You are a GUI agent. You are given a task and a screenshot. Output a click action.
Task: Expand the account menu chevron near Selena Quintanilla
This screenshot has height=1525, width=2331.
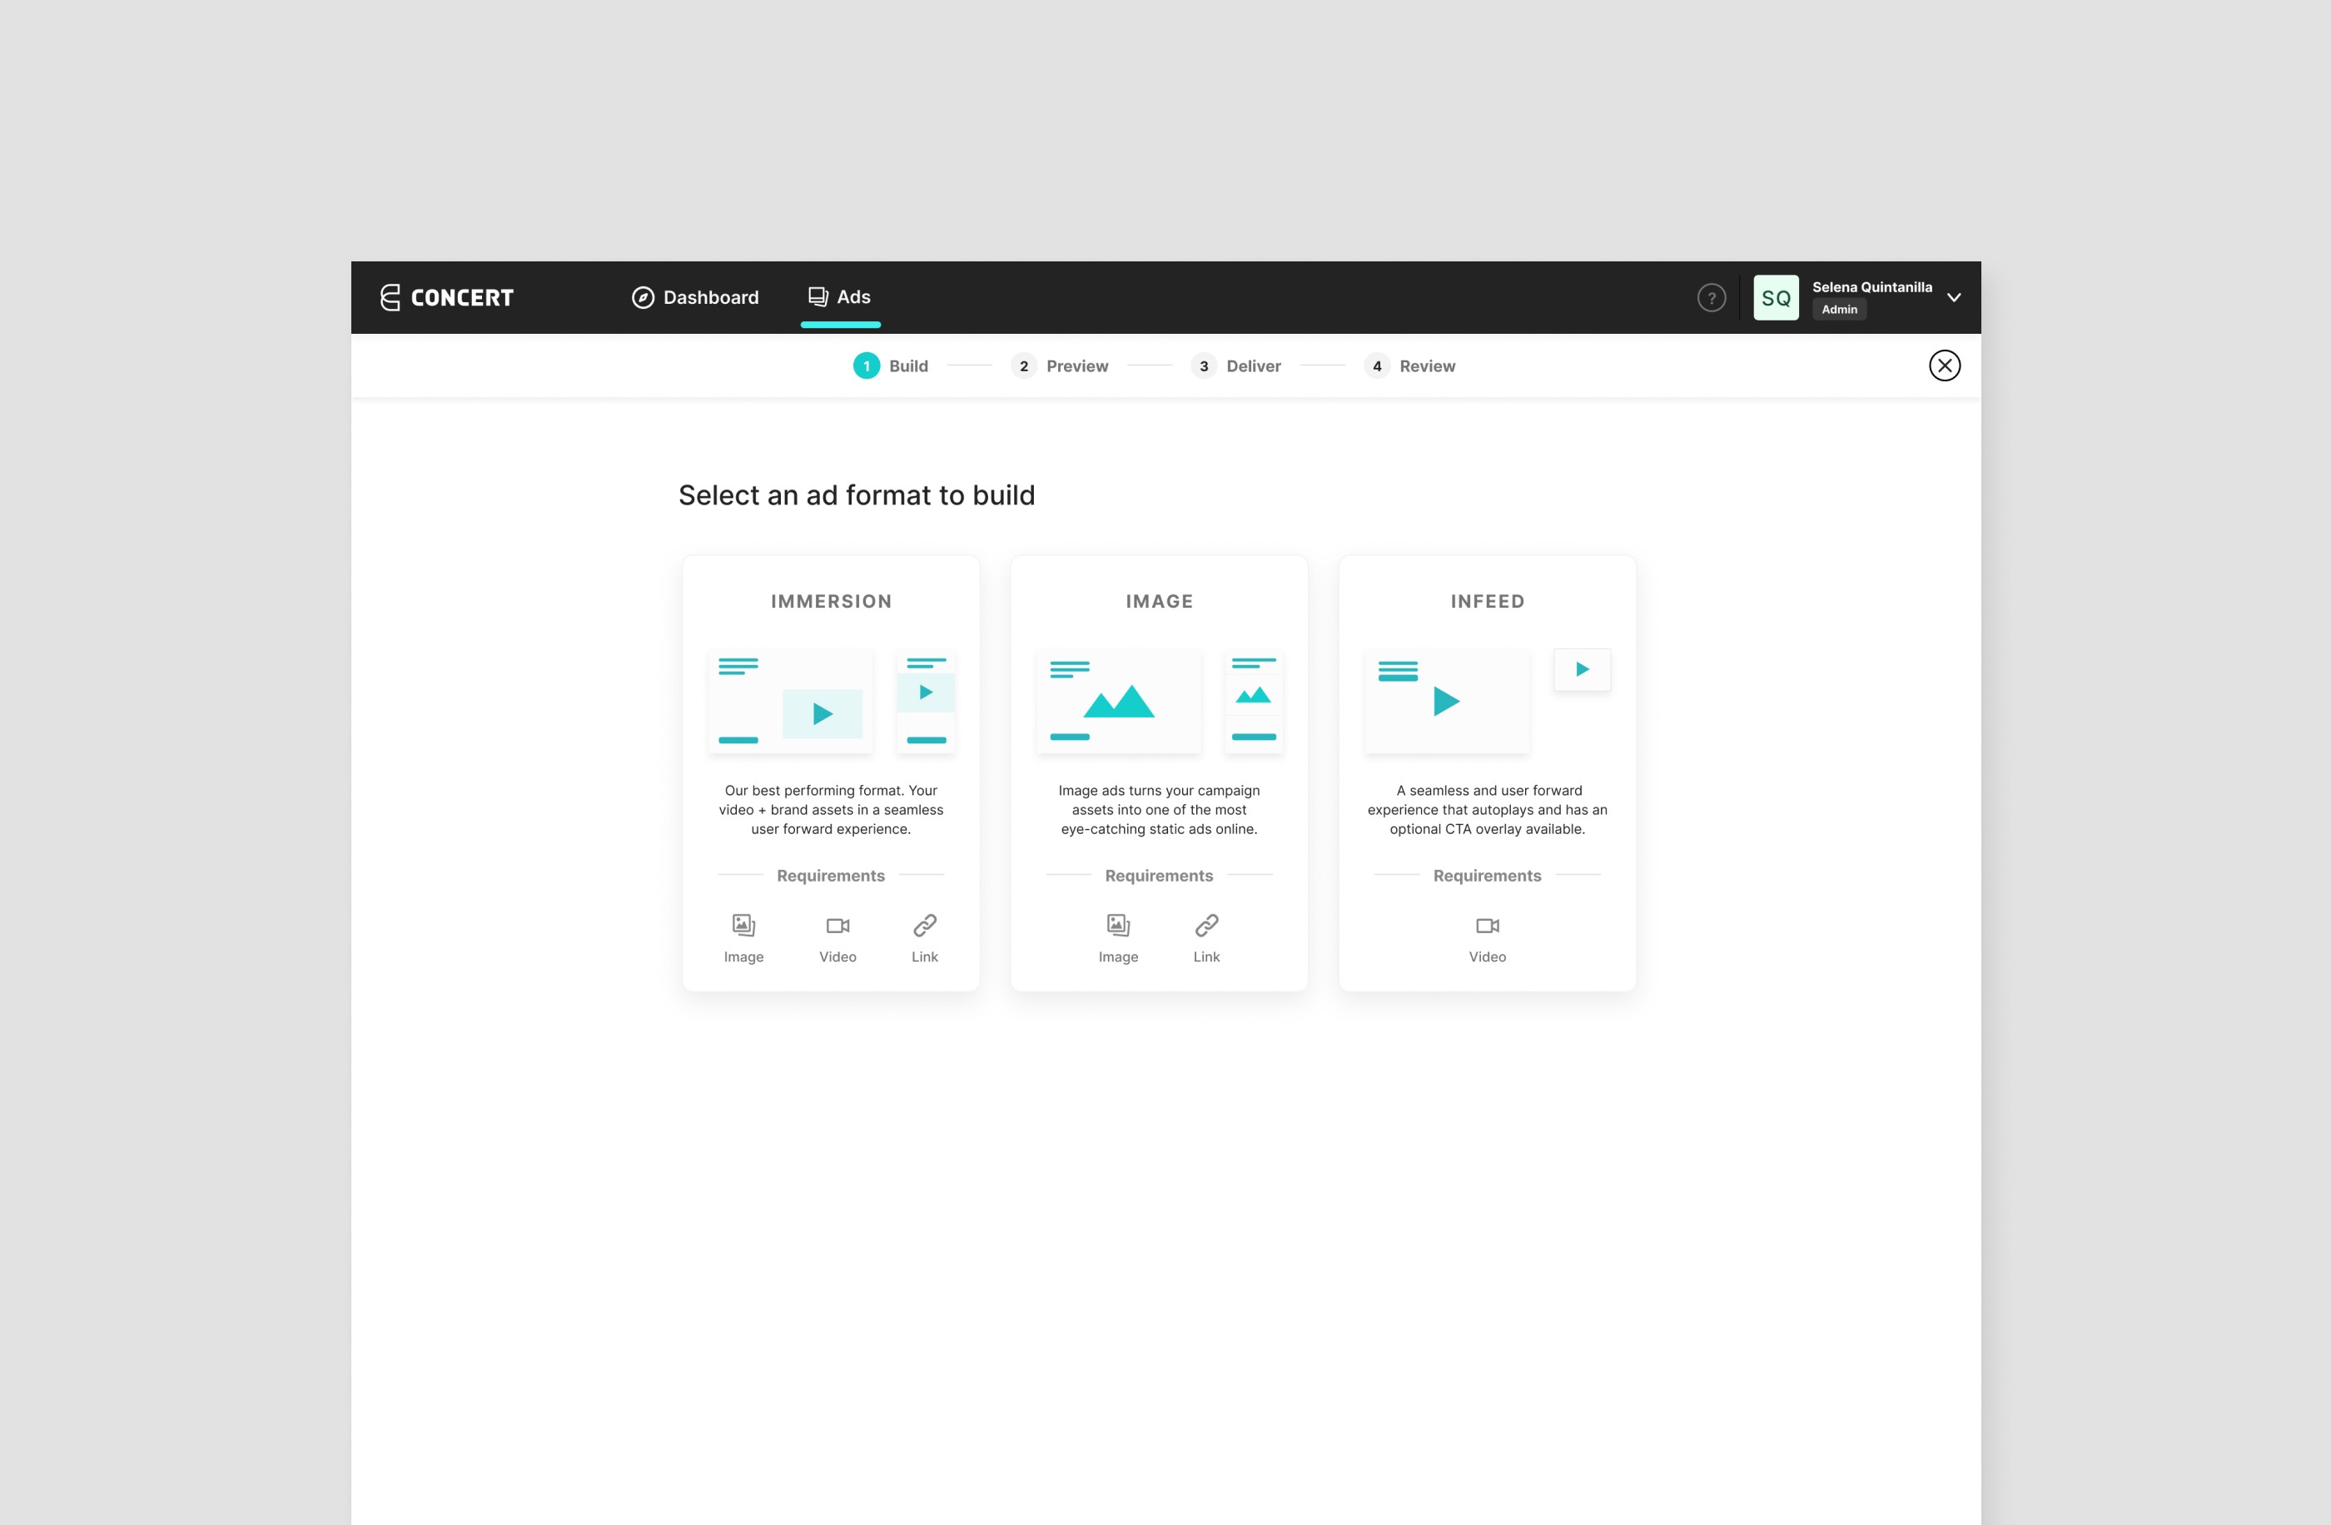[1954, 297]
